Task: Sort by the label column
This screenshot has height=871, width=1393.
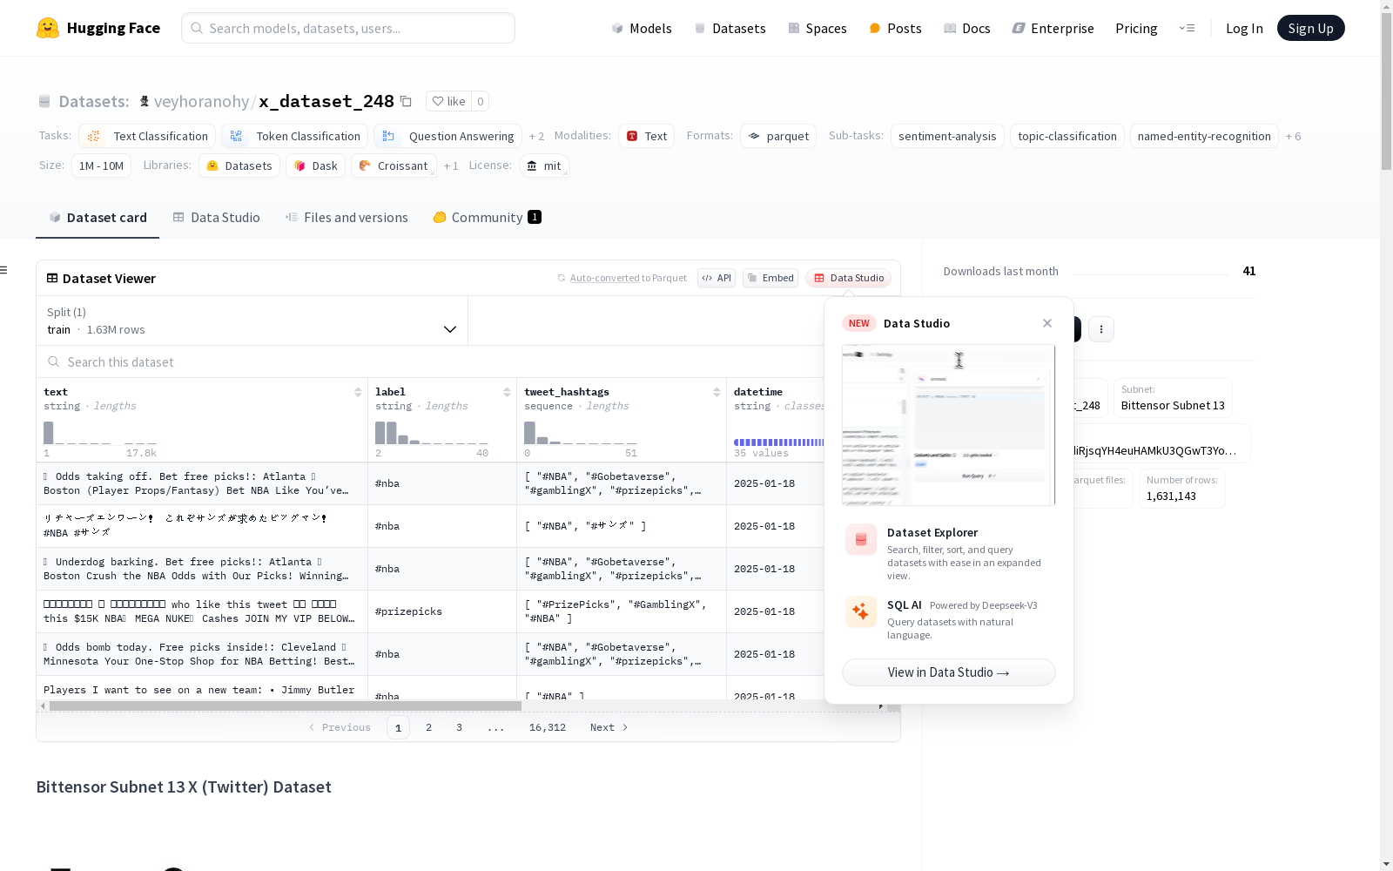Action: pyautogui.click(x=507, y=392)
